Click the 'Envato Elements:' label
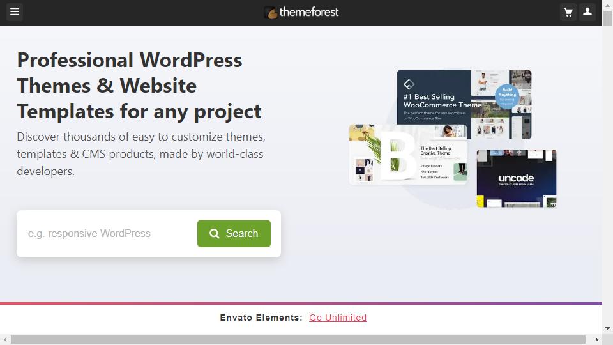 click(x=261, y=318)
